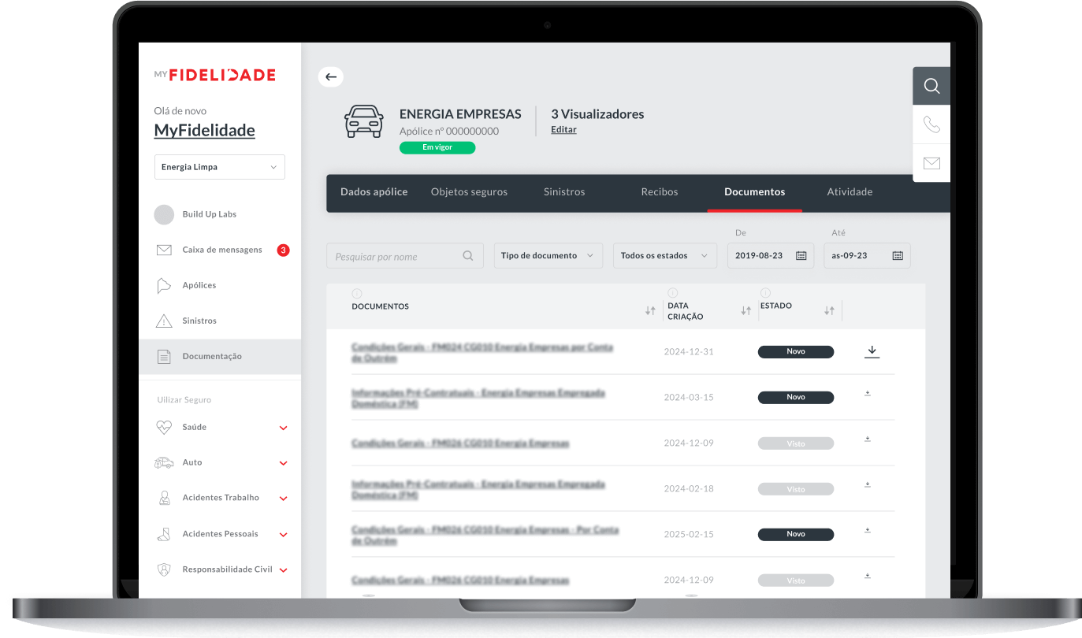
Task: Click Até date input field
Action: pyautogui.click(x=867, y=255)
